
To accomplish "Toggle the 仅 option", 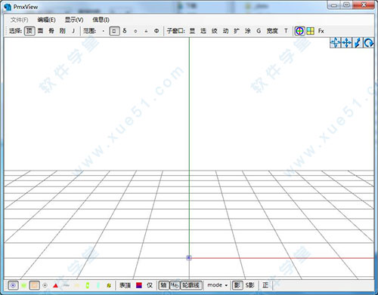I will click(150, 285).
